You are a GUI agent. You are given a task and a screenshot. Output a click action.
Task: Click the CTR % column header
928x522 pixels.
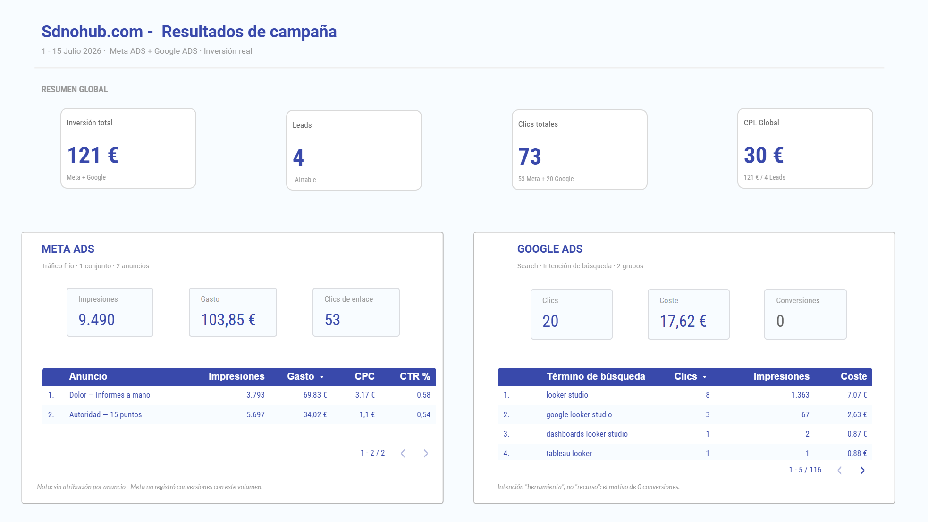pyautogui.click(x=415, y=376)
